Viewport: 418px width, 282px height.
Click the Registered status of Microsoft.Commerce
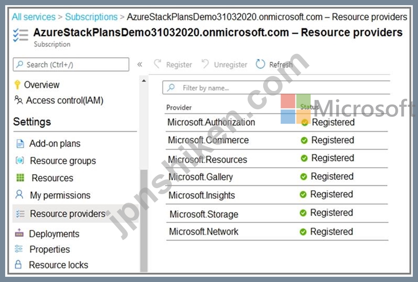pyautogui.click(x=333, y=140)
